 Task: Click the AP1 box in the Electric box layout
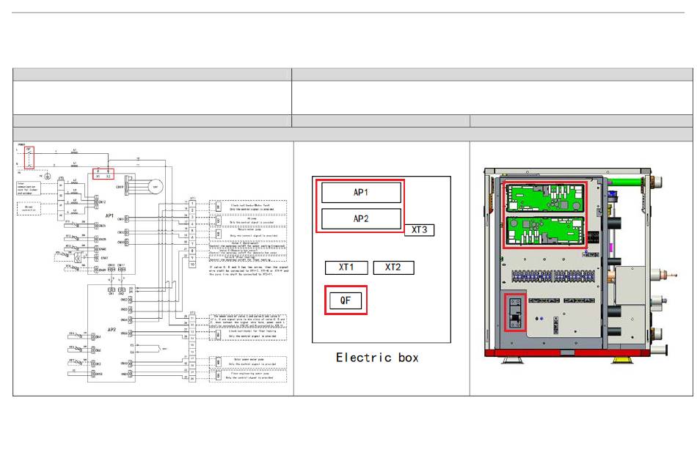click(x=361, y=192)
